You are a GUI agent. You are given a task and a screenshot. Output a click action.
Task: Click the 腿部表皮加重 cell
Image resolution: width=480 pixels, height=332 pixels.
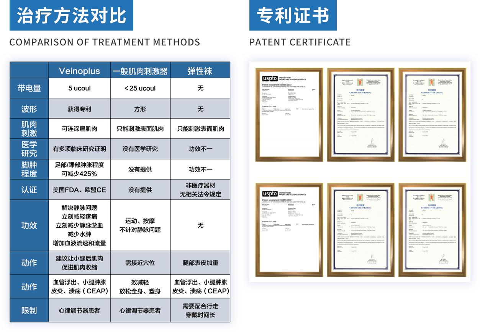[200, 263]
